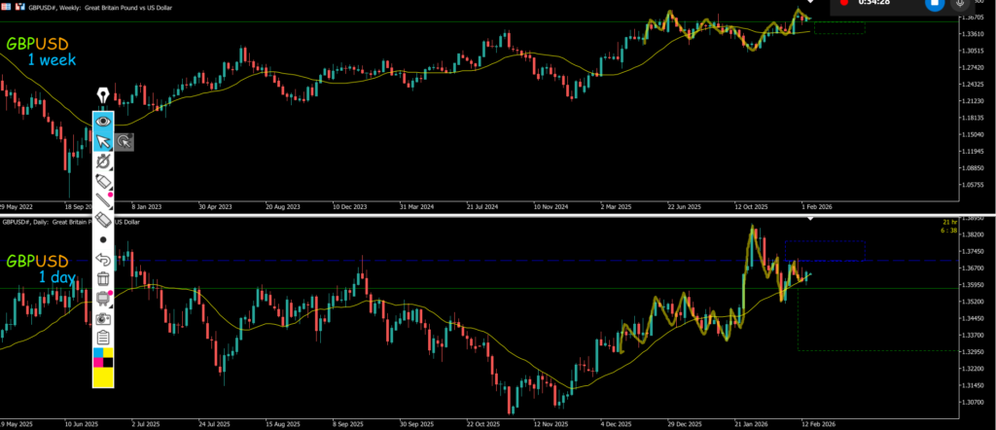
Task: Click the camera screenshot icon
Action: coord(103,318)
